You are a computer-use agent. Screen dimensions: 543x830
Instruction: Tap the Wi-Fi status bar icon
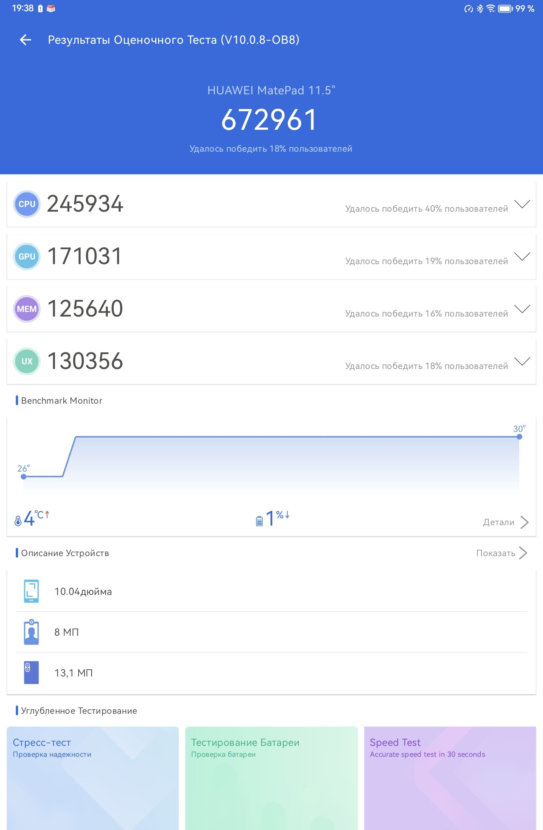point(491,8)
